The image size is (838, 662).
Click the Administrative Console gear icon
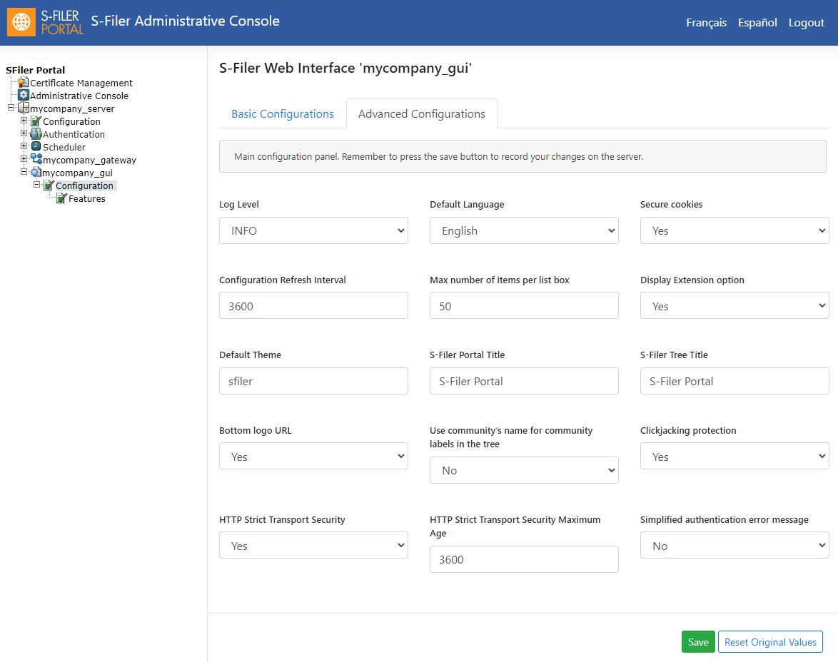pyautogui.click(x=23, y=95)
